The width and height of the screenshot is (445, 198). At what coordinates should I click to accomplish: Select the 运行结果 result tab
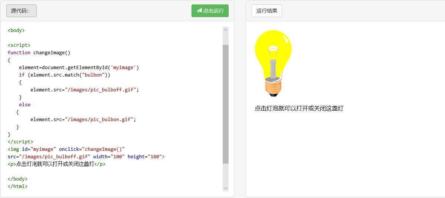pyautogui.click(x=267, y=11)
